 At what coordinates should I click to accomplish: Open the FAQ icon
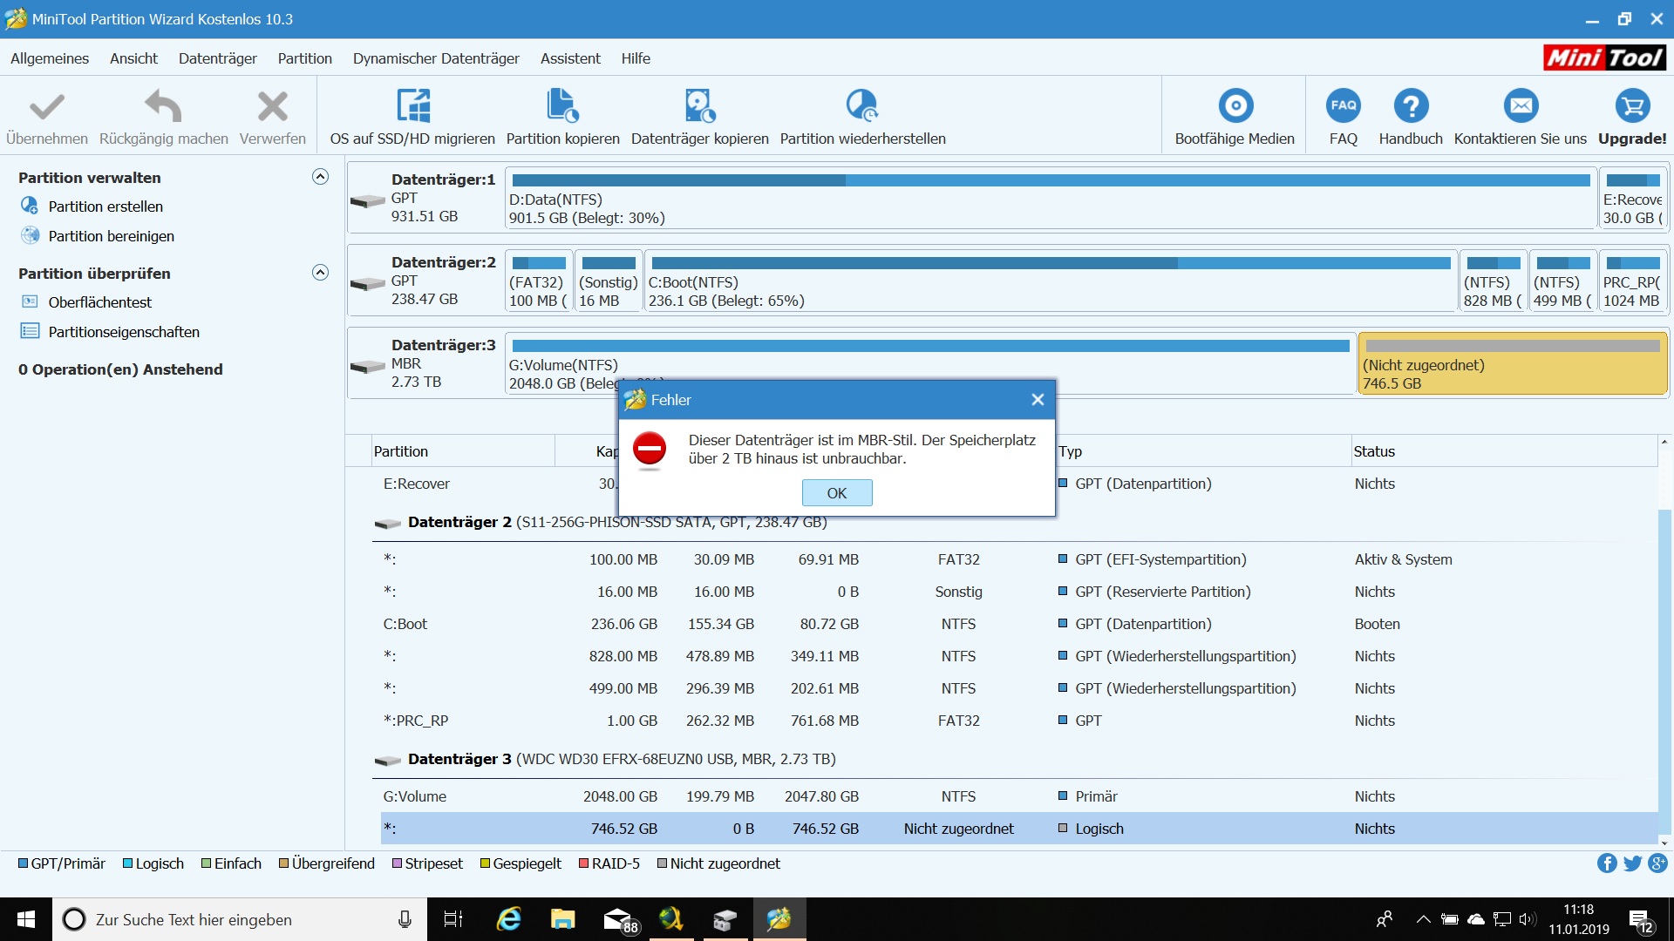point(1343,106)
